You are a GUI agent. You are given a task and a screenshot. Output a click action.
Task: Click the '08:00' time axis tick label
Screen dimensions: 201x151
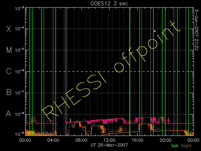click(x=81, y=140)
